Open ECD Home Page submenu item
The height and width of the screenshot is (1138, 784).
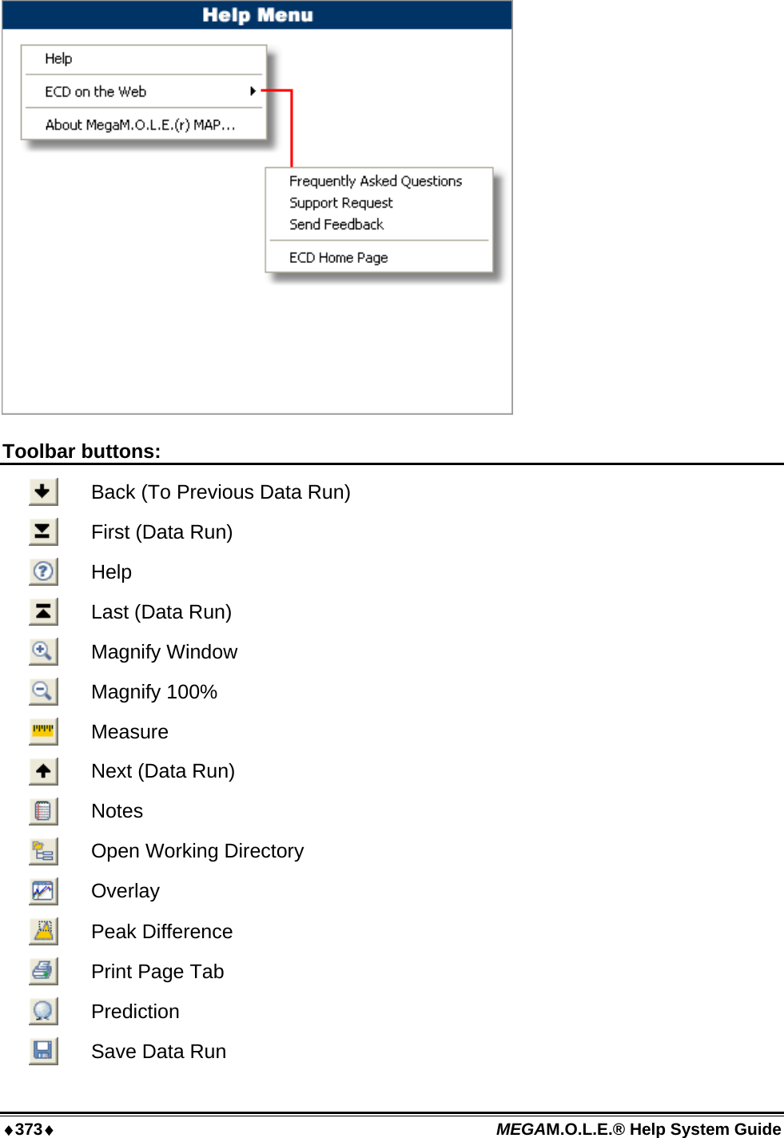click(339, 257)
